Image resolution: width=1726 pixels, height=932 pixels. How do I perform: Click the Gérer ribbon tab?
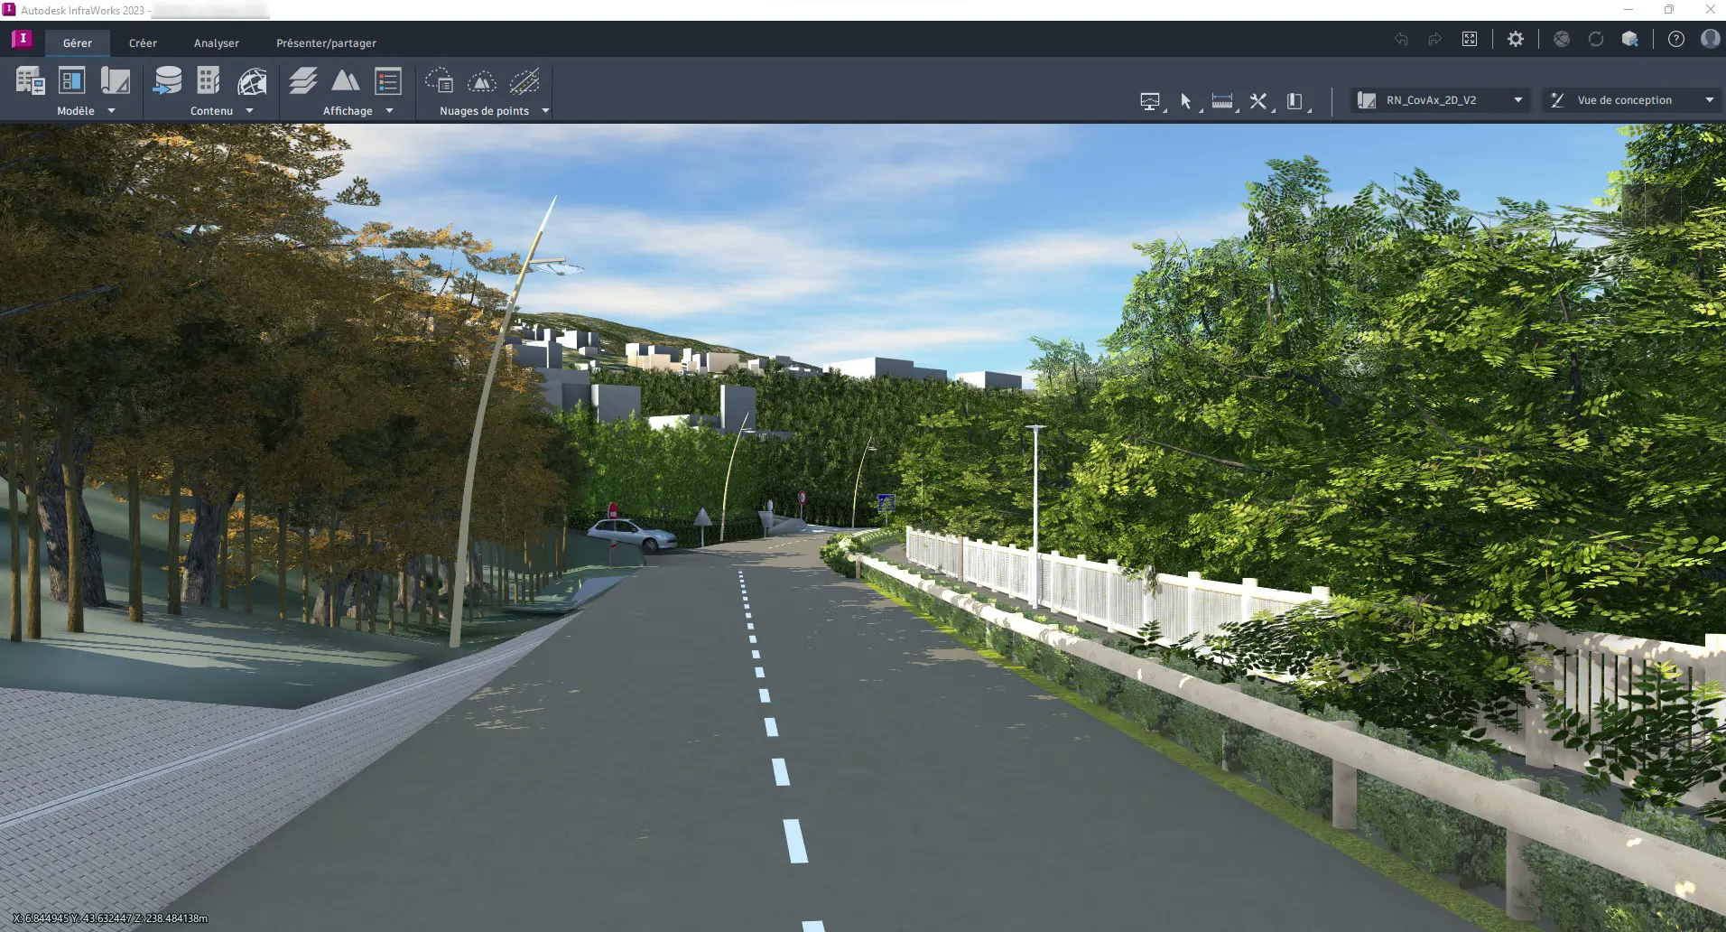(x=77, y=42)
